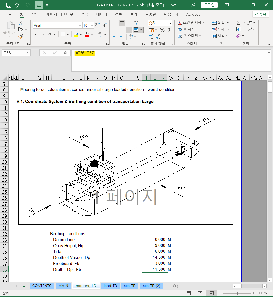Open the number format 숫자 dropdown

click(170, 23)
